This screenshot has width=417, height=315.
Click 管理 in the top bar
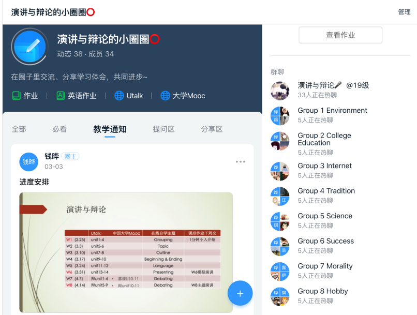pyautogui.click(x=404, y=12)
